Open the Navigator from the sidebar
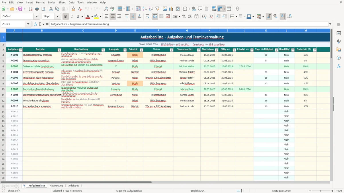This screenshot has height=193, width=344. click(339, 58)
